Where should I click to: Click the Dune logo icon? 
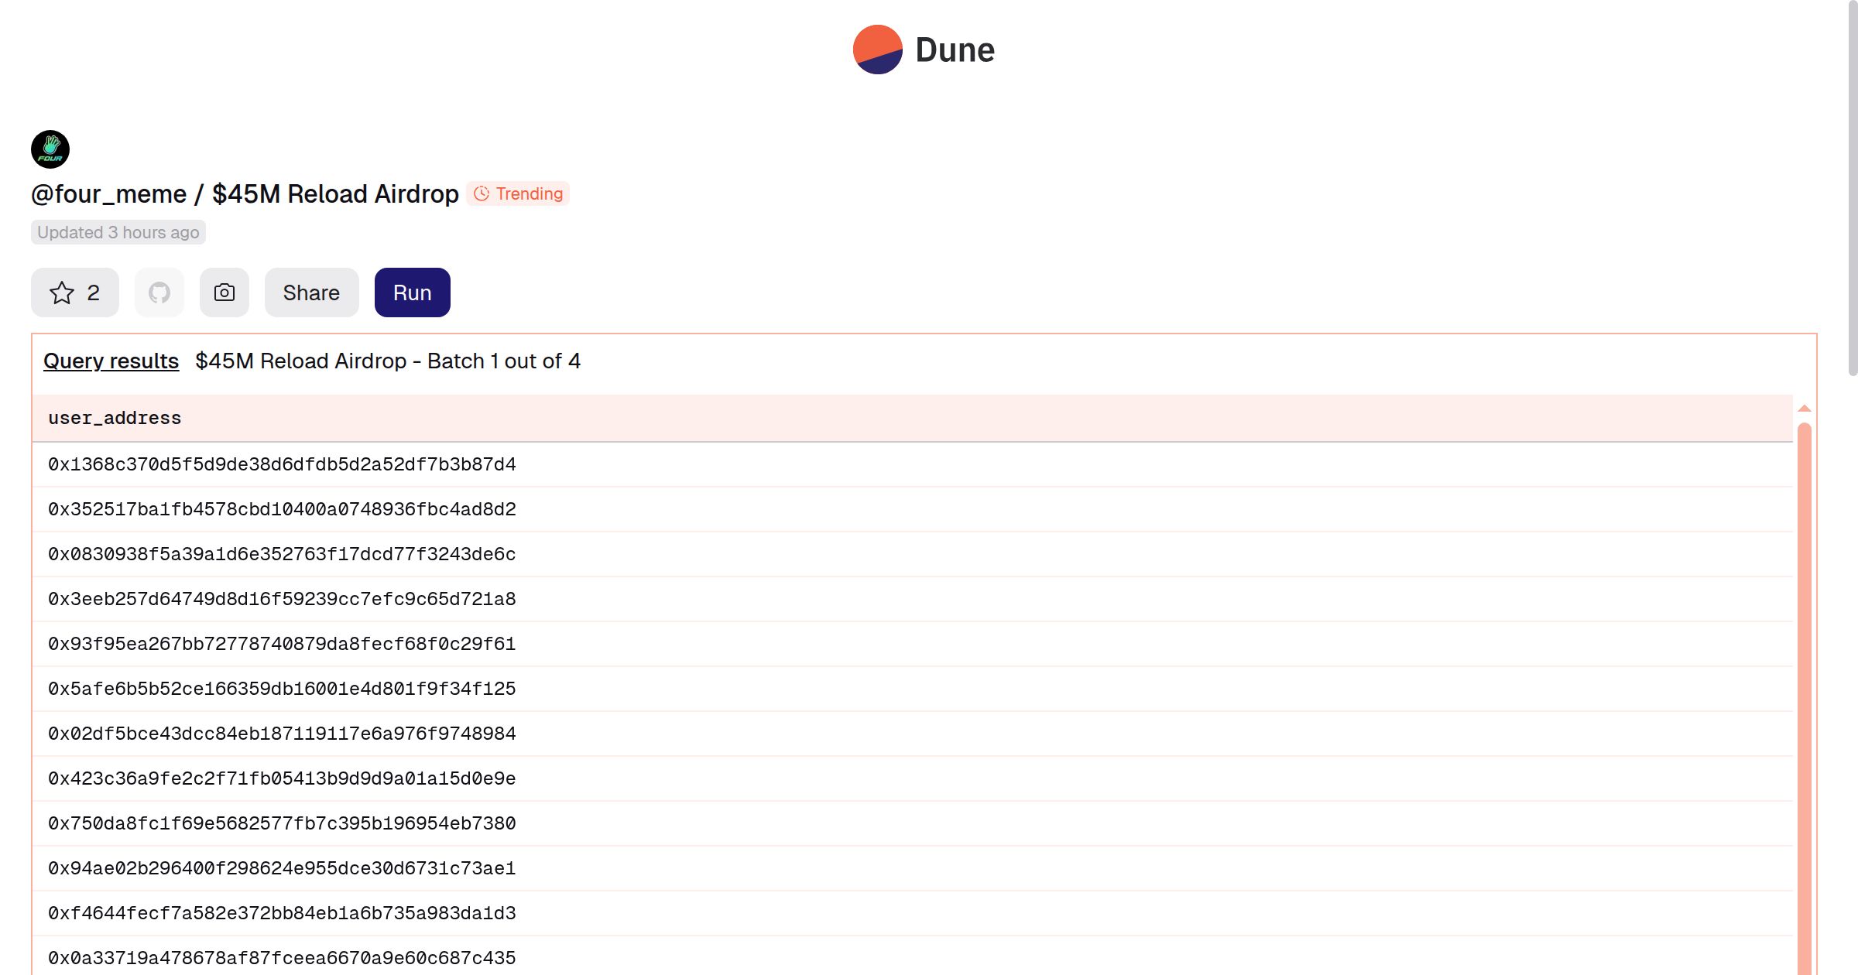(877, 50)
